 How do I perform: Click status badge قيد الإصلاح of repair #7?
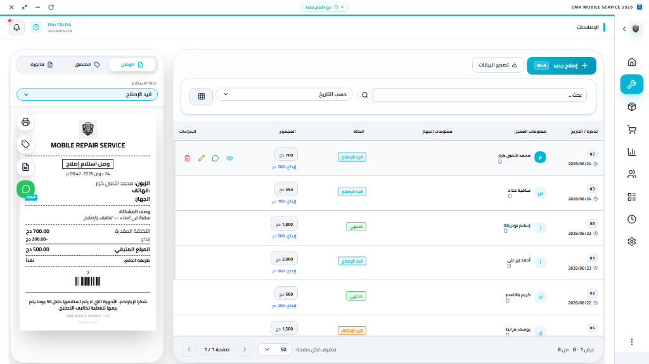[352, 157]
